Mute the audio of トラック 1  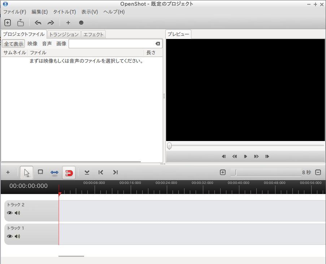coord(17,236)
